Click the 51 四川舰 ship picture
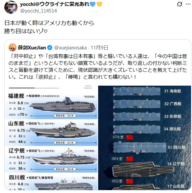The width and height of the screenshot is (192, 193). (x=140, y=148)
